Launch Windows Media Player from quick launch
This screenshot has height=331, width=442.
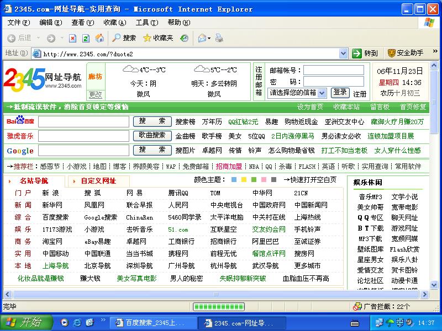click(65, 323)
